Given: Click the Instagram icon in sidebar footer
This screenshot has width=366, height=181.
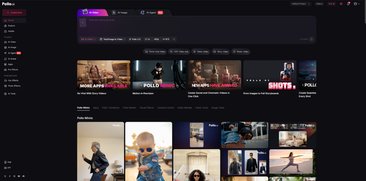Looking at the screenshot, I should click(x=14, y=176).
